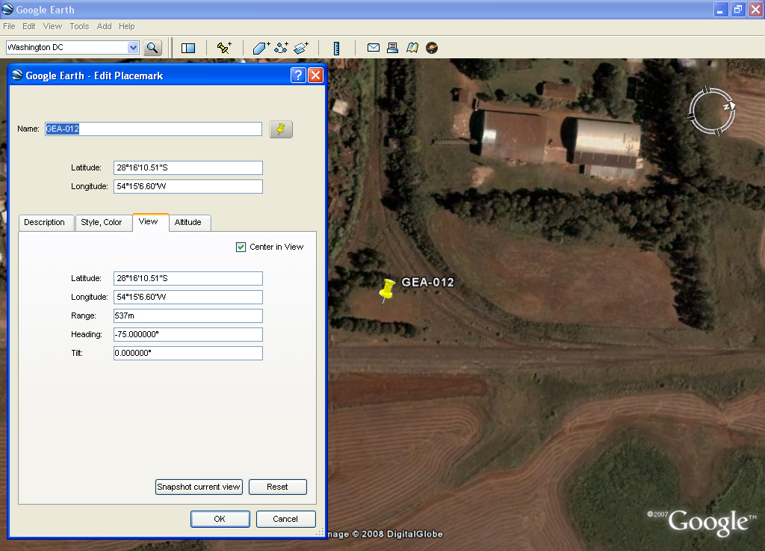Toggle the sidebar panel icon

pos(188,48)
